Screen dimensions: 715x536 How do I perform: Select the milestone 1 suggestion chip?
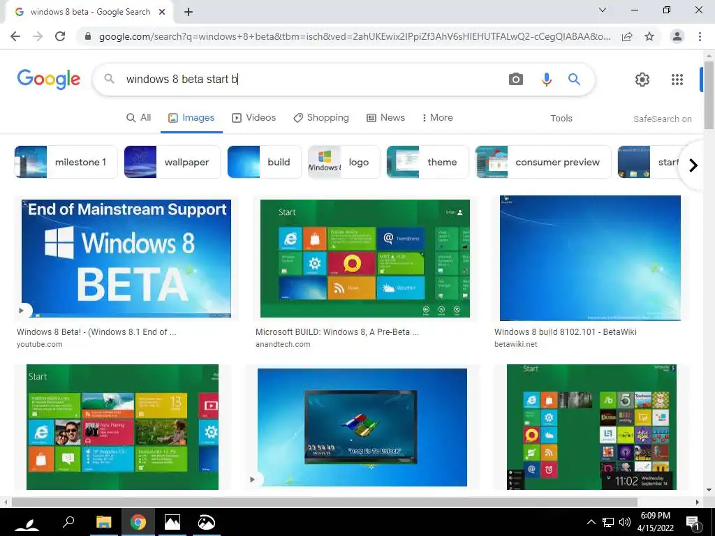coord(66,162)
